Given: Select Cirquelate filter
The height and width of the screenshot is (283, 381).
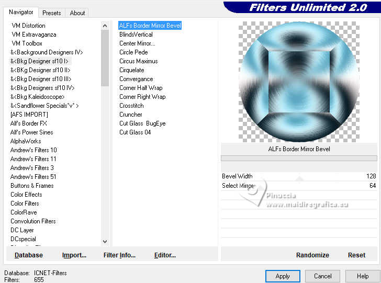Looking at the screenshot, I should [132, 70].
